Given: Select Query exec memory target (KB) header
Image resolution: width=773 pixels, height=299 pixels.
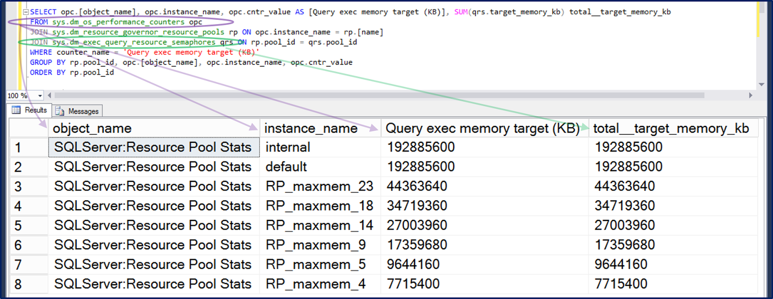Looking at the screenshot, I should click(x=485, y=128).
